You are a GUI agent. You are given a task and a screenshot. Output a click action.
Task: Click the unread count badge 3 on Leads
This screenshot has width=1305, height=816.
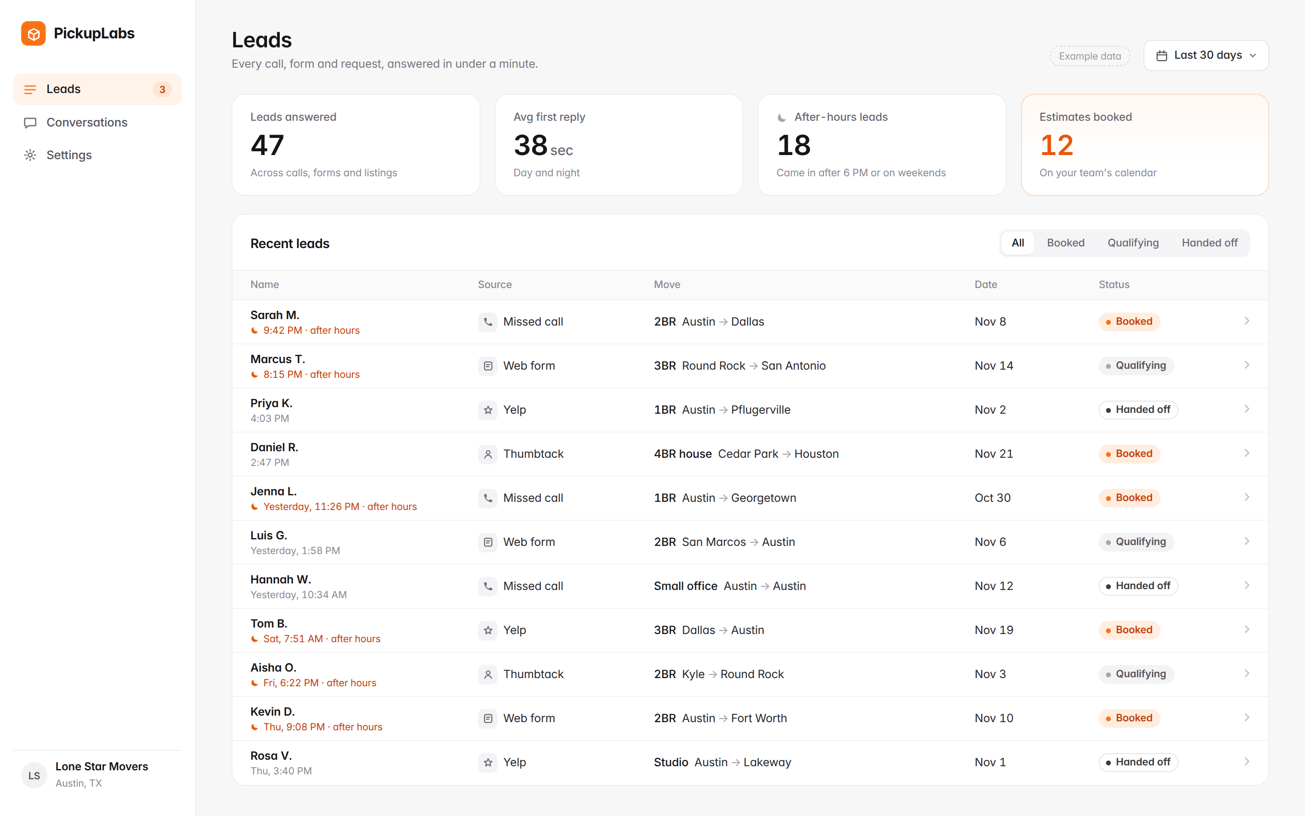point(162,90)
